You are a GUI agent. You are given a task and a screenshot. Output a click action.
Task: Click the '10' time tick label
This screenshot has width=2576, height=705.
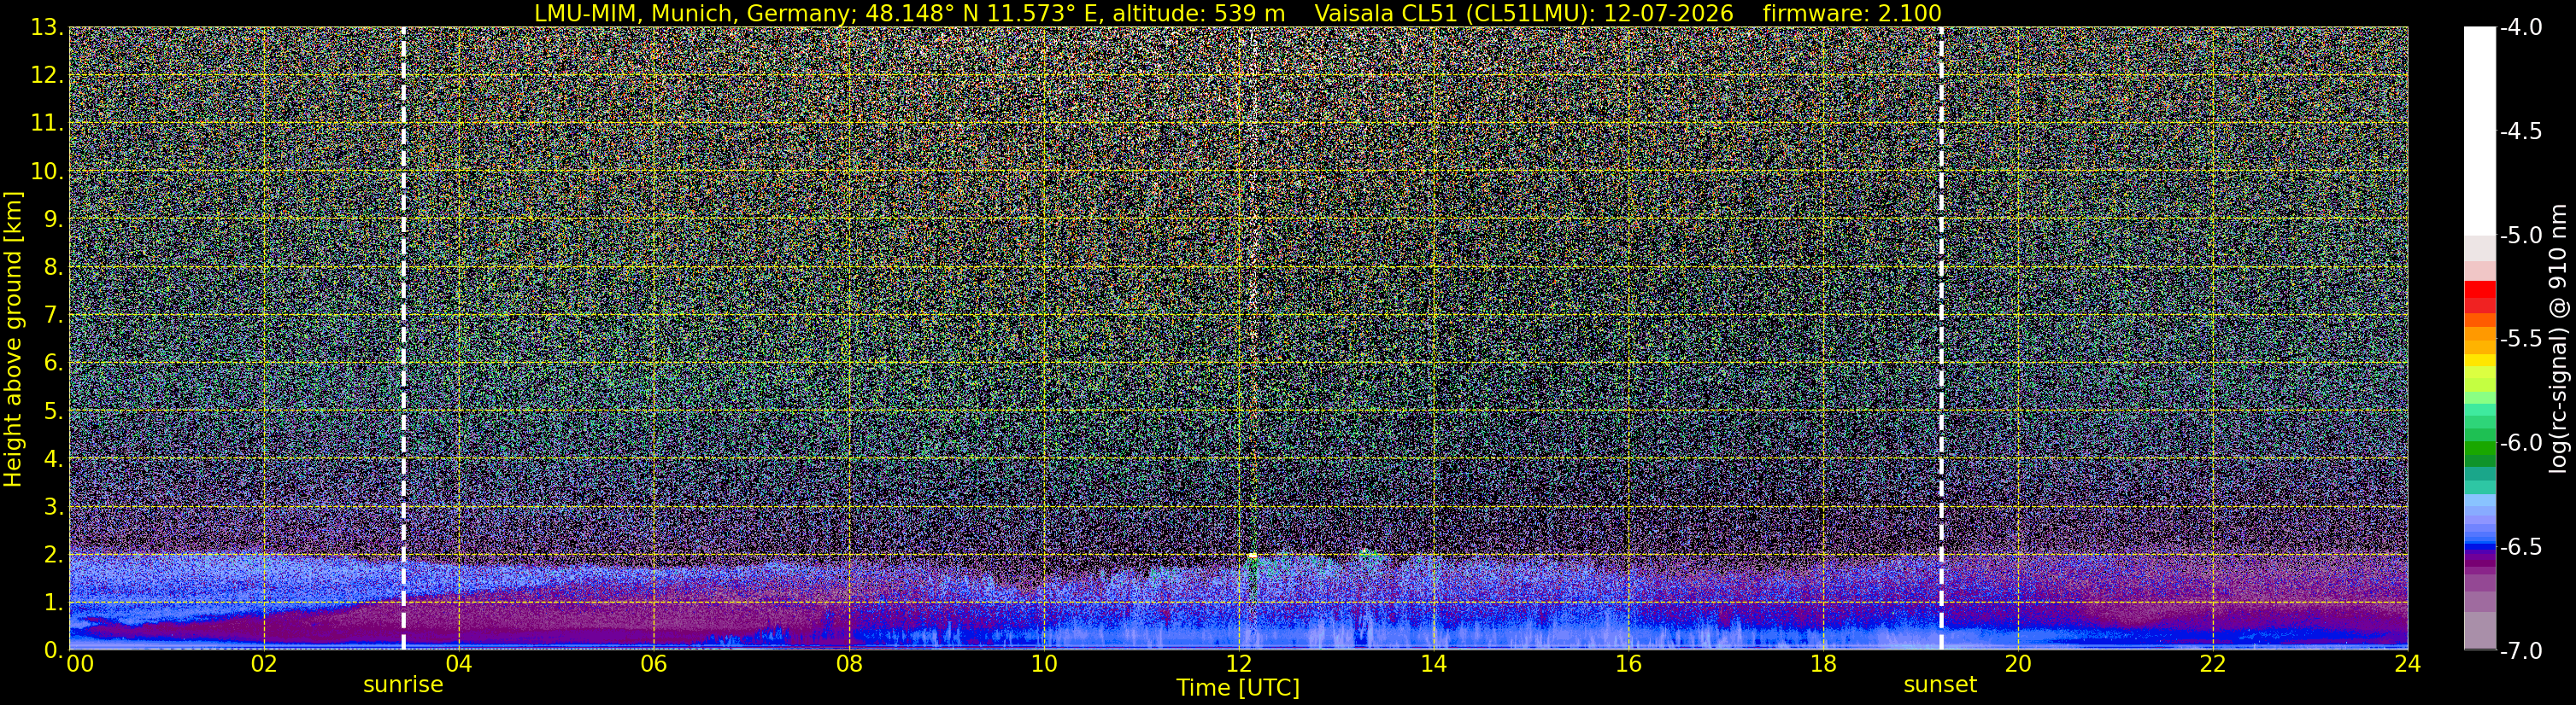[x=1043, y=664]
